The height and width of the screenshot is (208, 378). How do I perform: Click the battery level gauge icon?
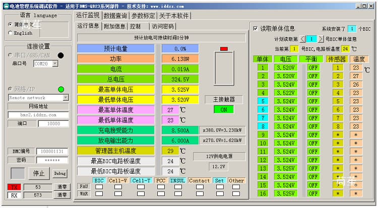pos(224,66)
